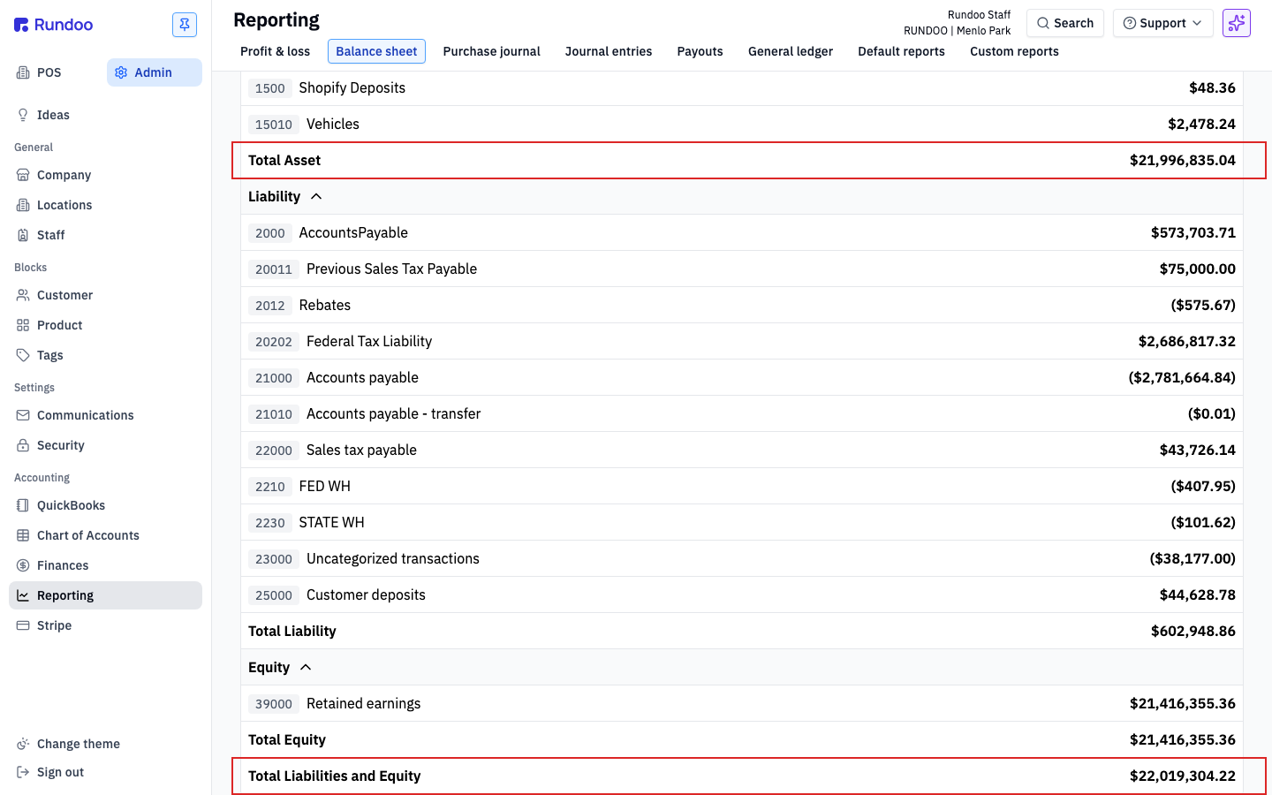Click the Support question mark icon
Screen dimensions: 1272x795
pos(1130,23)
